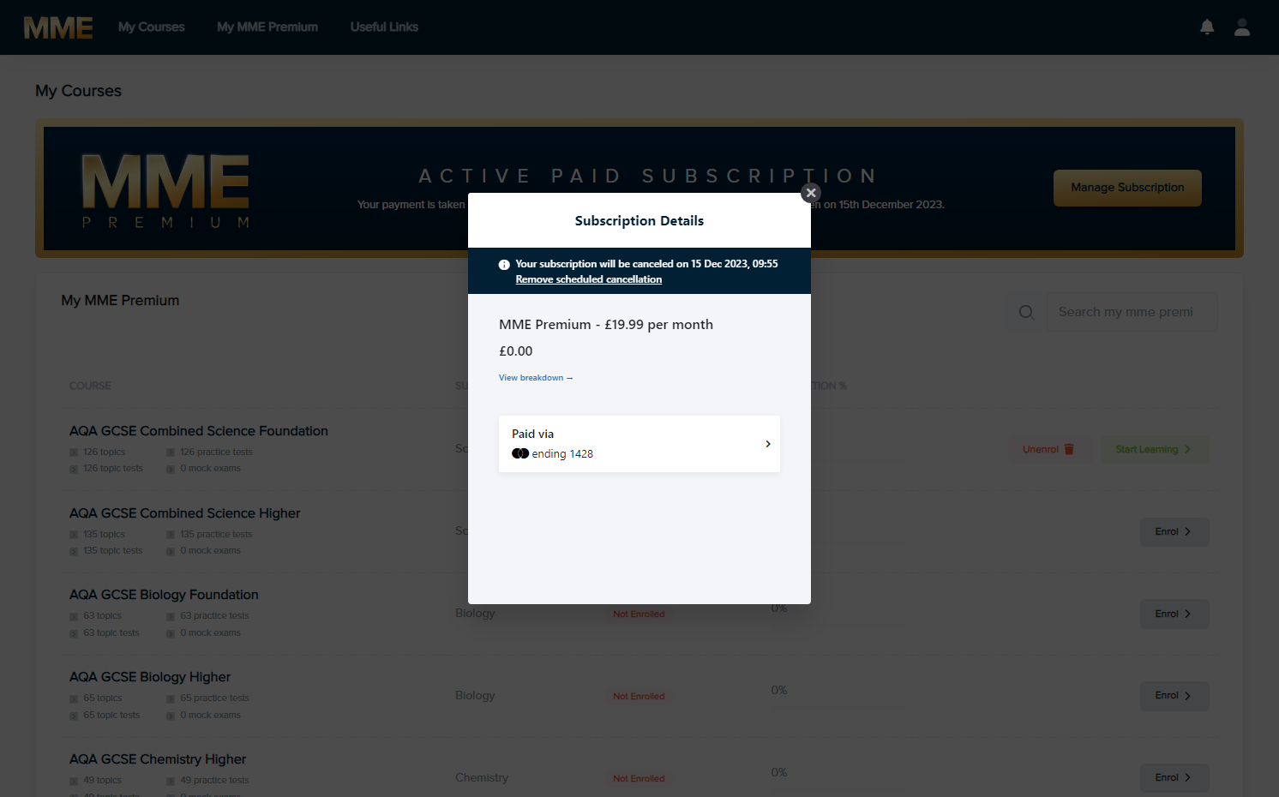Open My Courses menu
The height and width of the screenshot is (797, 1279).
pos(152,27)
